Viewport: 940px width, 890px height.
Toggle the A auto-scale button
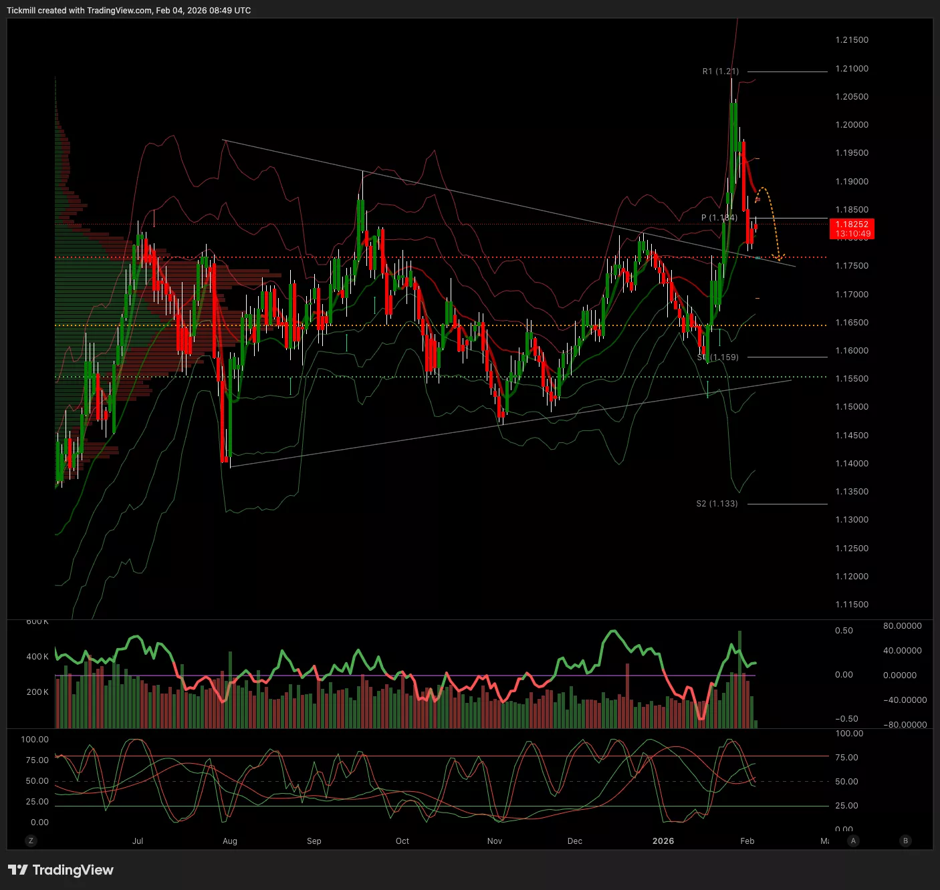coord(853,841)
